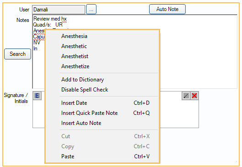
Task: Click the Search button
Action: [x=17, y=54]
